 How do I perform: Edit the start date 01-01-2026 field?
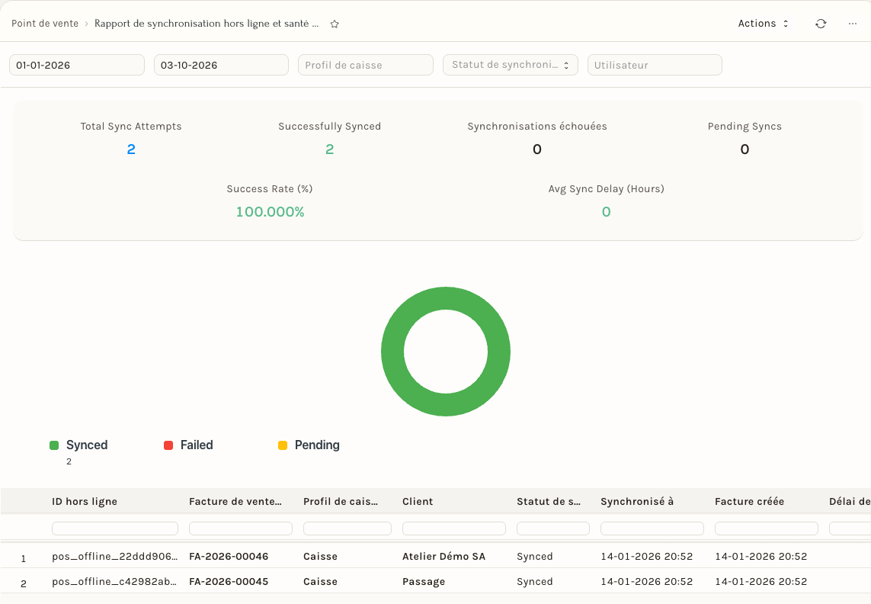[x=77, y=65]
